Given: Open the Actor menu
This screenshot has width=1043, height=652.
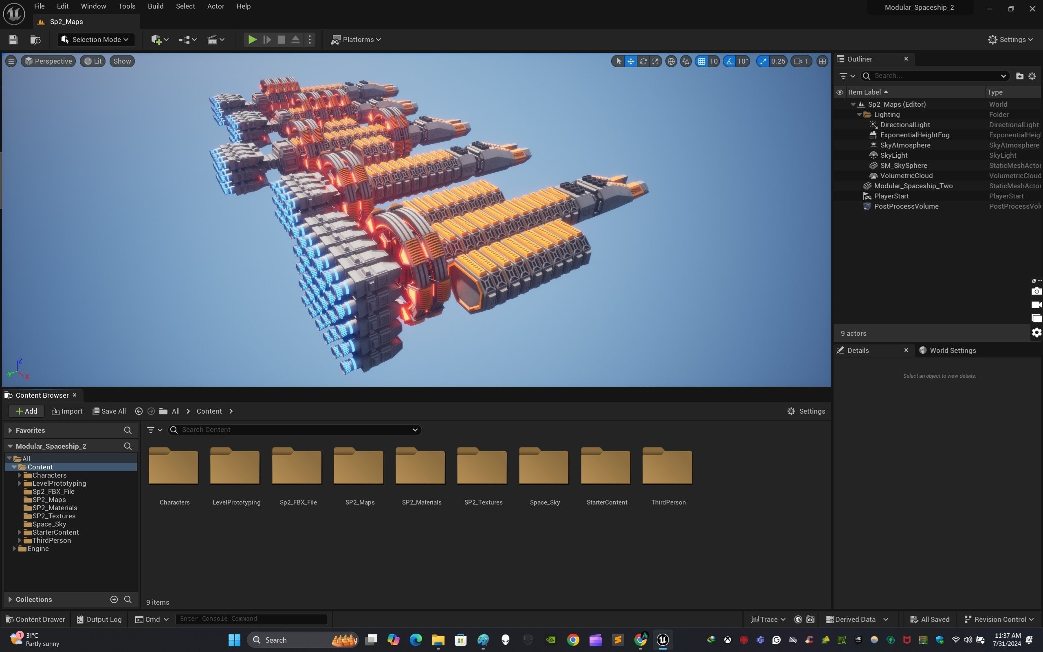Looking at the screenshot, I should pos(216,6).
